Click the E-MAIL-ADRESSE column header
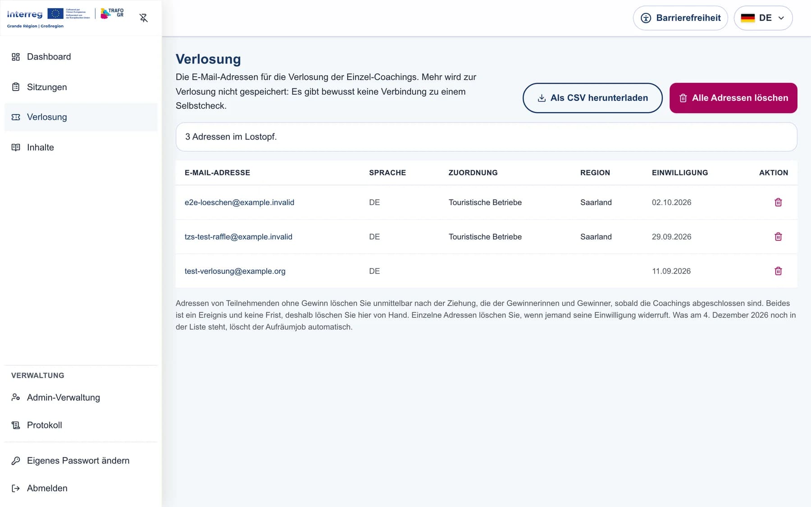This screenshot has height=507, width=811. 217,173
